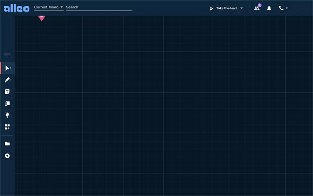Open the add apps widgets icon

click(7, 127)
